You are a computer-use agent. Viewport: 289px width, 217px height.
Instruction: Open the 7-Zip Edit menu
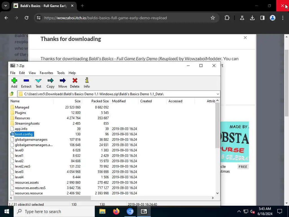pos(22,73)
